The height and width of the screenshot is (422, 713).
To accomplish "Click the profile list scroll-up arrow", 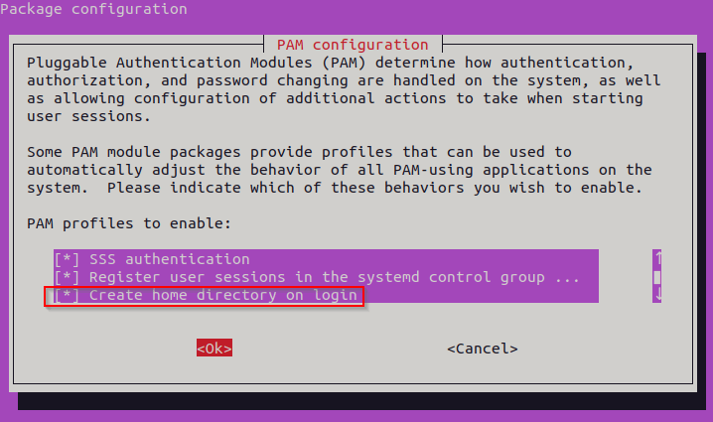I will pyautogui.click(x=657, y=260).
